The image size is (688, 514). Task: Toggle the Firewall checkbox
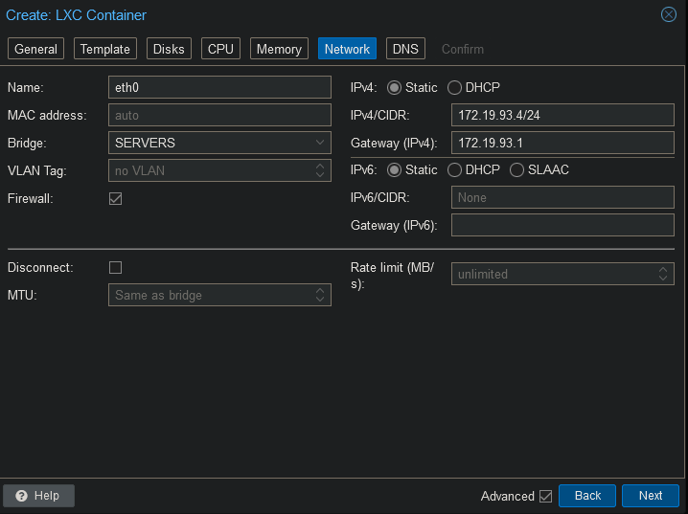coord(116,199)
